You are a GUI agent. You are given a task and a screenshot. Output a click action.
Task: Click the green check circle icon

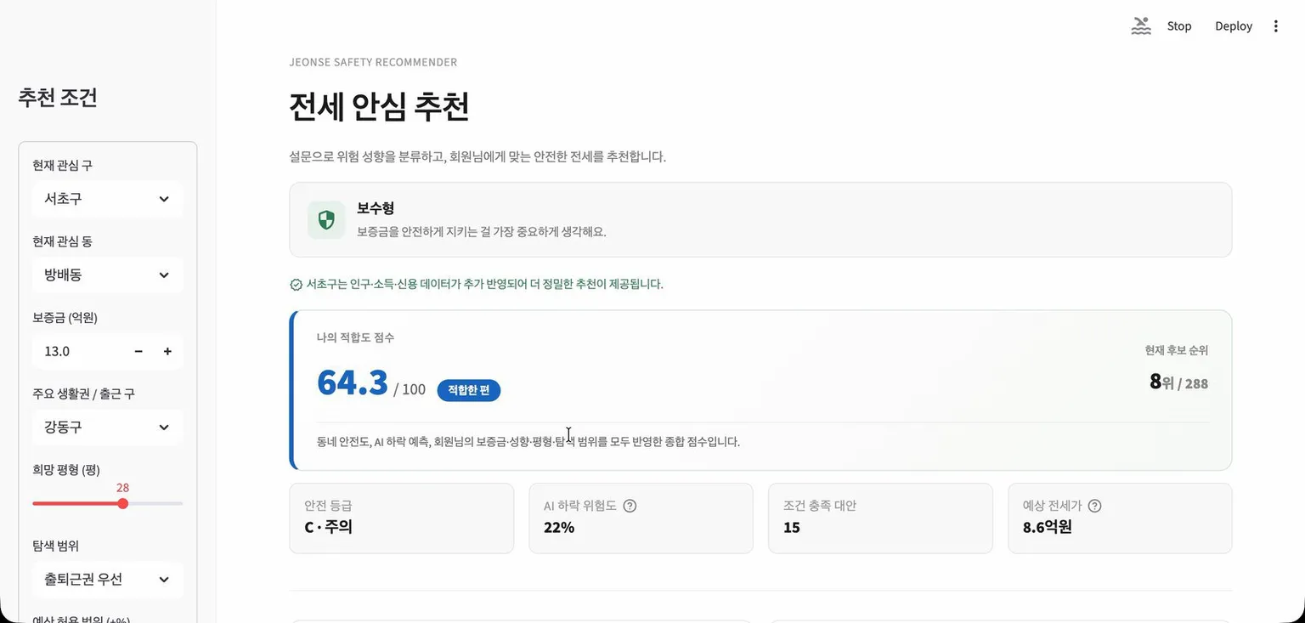296,284
